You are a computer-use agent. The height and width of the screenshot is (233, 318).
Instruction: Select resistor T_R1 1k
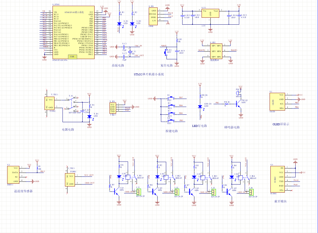click(89, 106)
